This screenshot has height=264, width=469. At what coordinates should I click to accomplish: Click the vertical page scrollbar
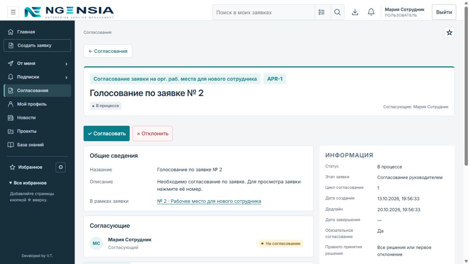coord(466,86)
